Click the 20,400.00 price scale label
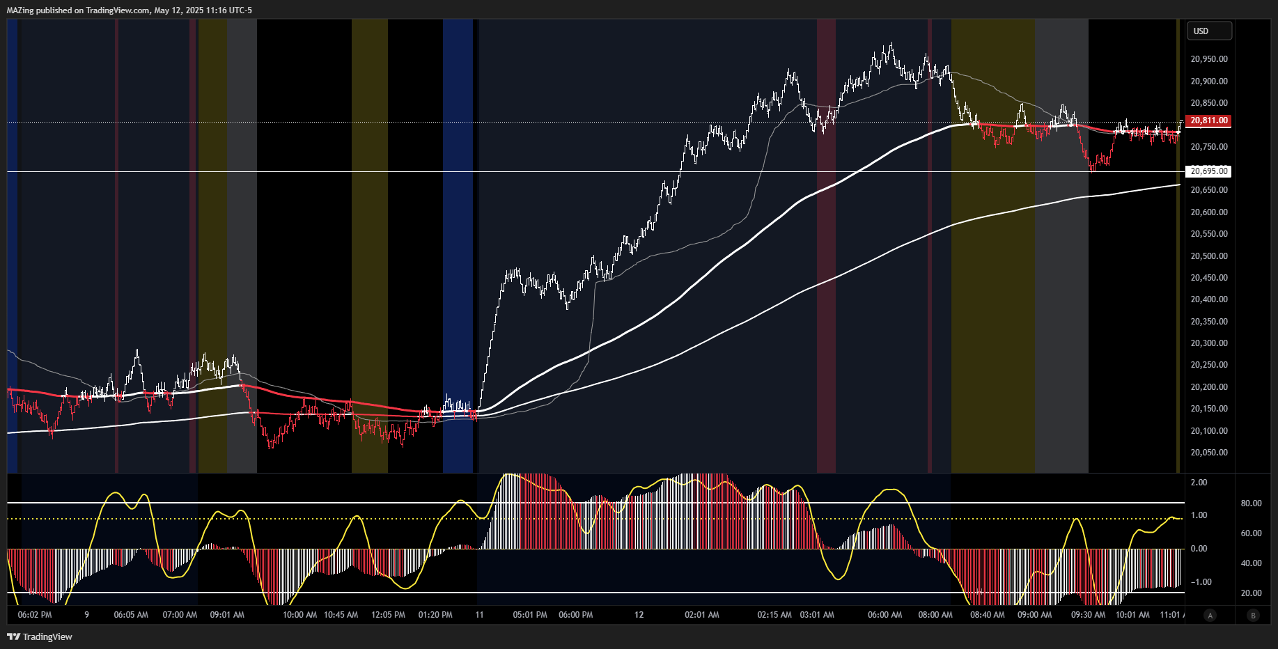Image resolution: width=1278 pixels, height=649 pixels. pos(1209,299)
